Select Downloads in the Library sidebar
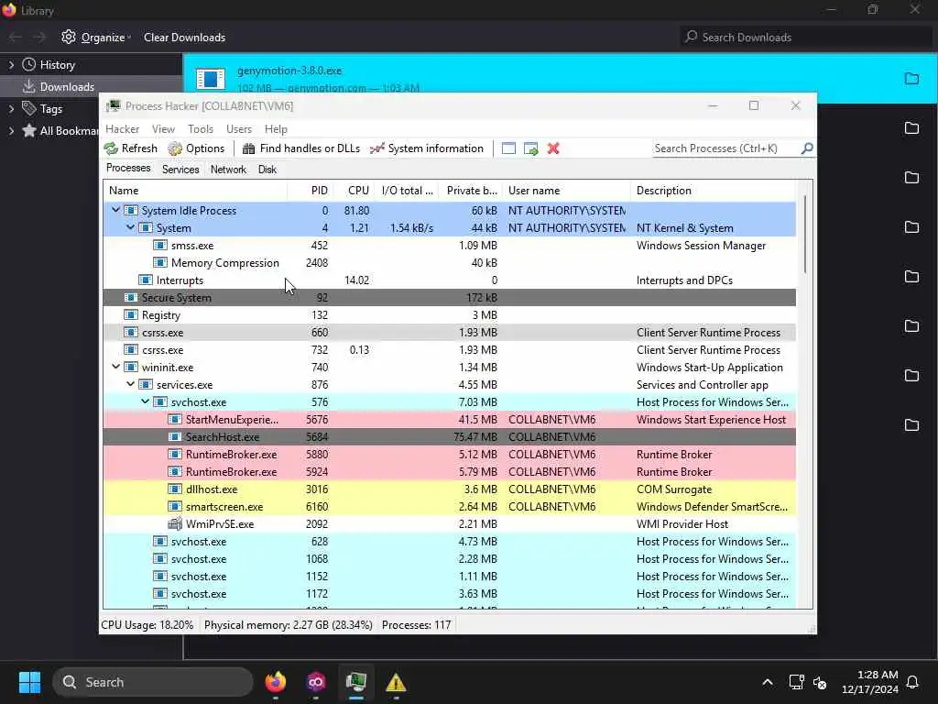This screenshot has width=938, height=704. (x=91, y=87)
